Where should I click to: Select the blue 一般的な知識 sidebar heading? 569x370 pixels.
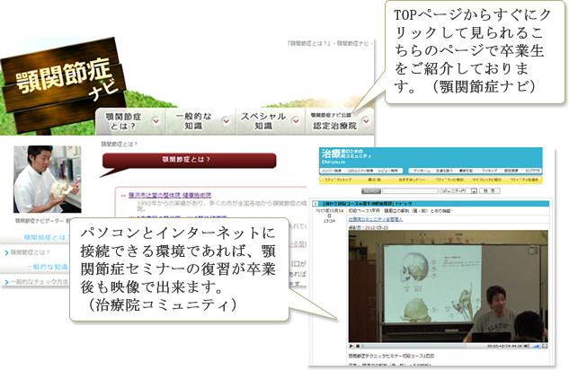tap(47, 267)
